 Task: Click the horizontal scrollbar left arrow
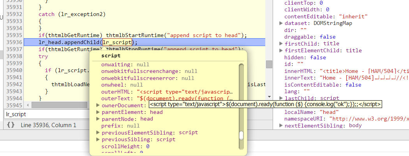coord(27,105)
